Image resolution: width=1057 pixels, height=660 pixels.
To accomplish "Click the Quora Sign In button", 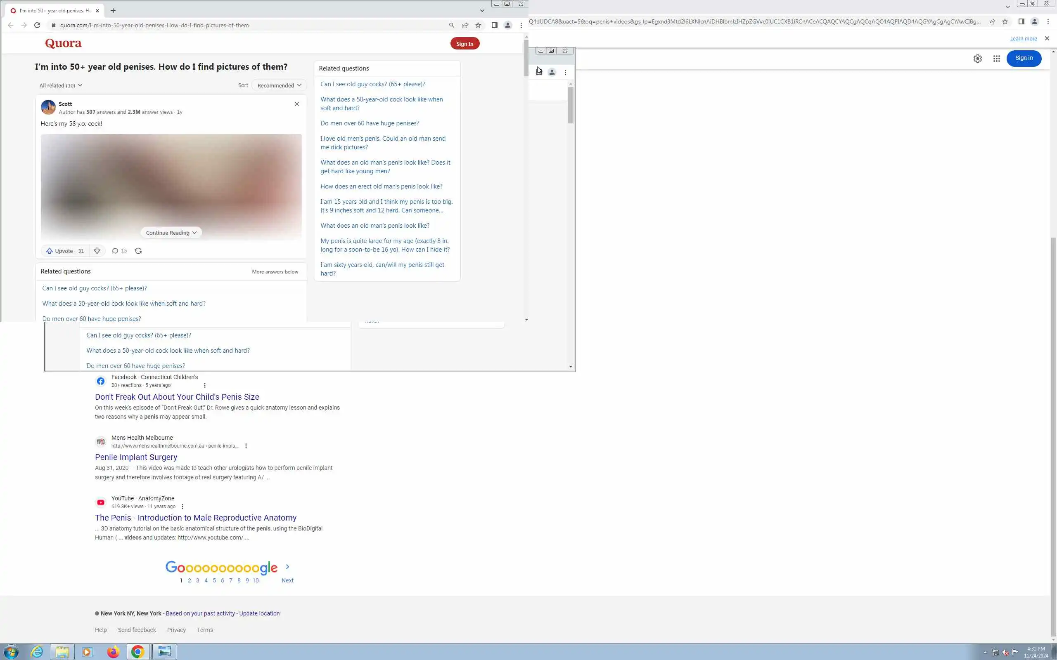I will click(x=464, y=44).
